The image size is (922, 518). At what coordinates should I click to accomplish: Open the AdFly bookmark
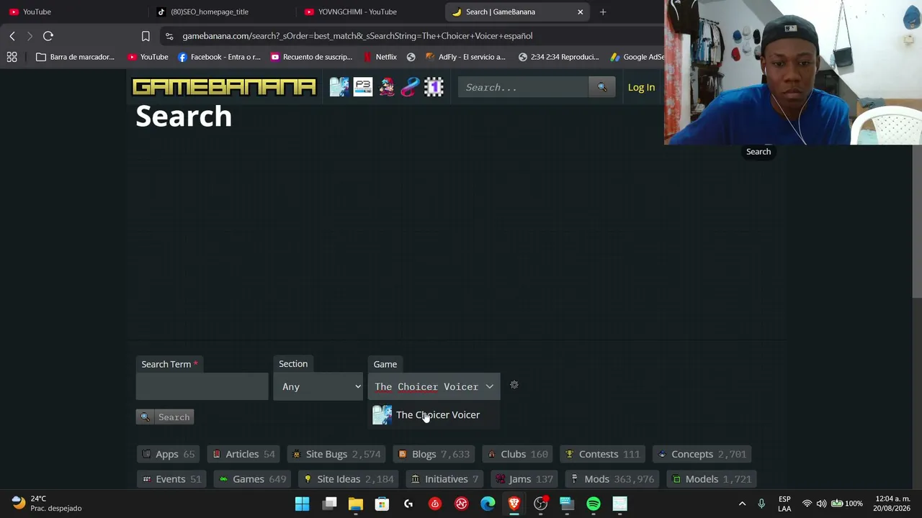[466, 57]
